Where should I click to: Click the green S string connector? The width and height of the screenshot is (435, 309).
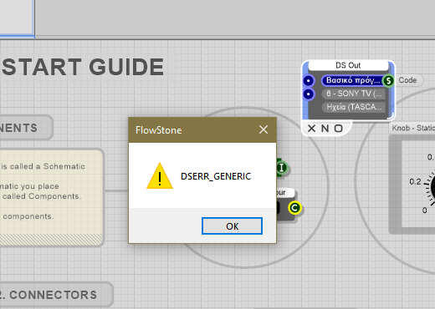click(x=388, y=81)
